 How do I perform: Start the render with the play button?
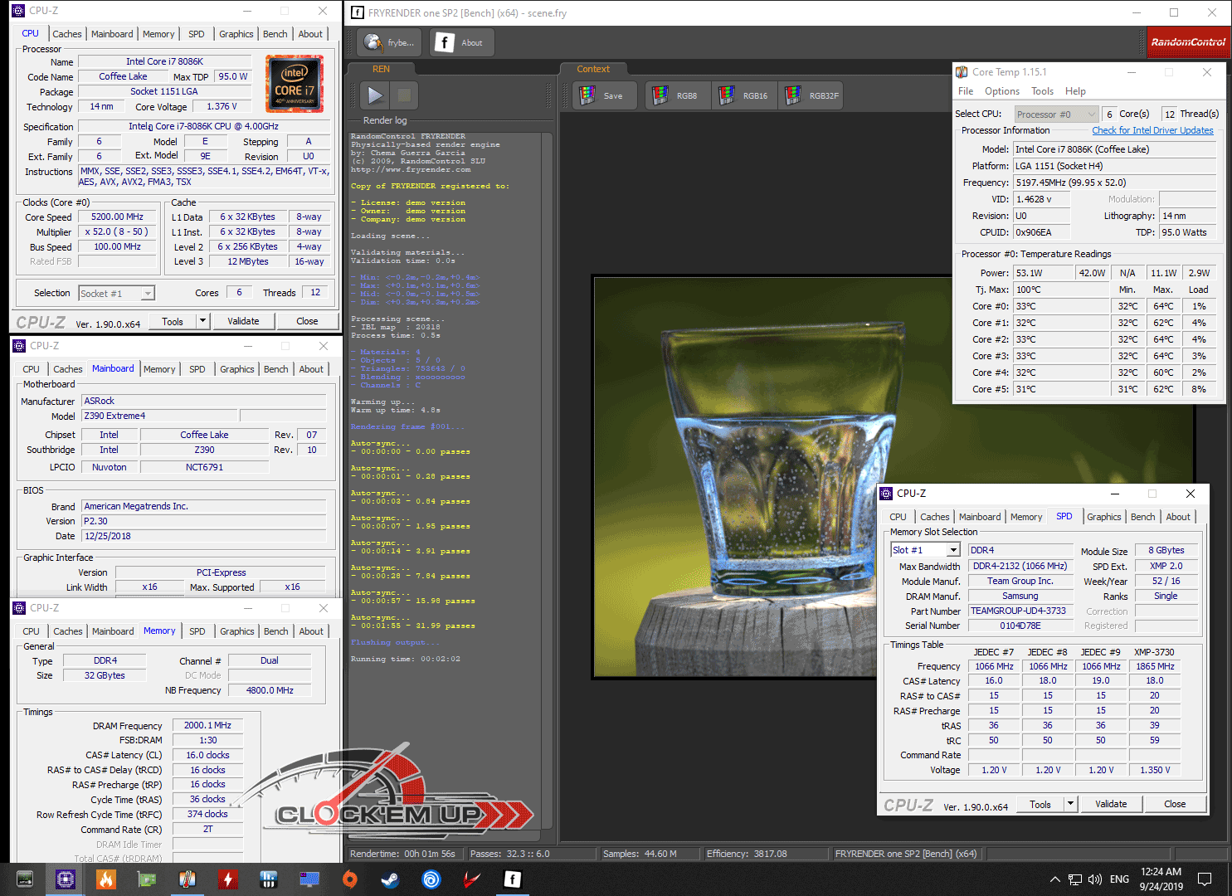[x=375, y=95]
